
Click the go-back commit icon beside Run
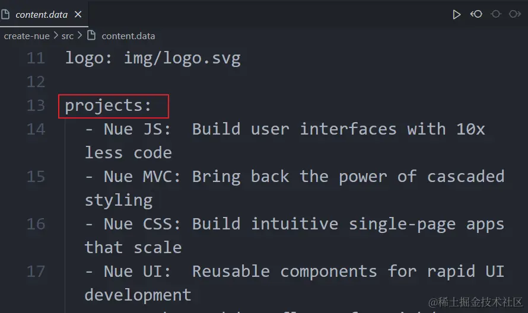point(476,14)
